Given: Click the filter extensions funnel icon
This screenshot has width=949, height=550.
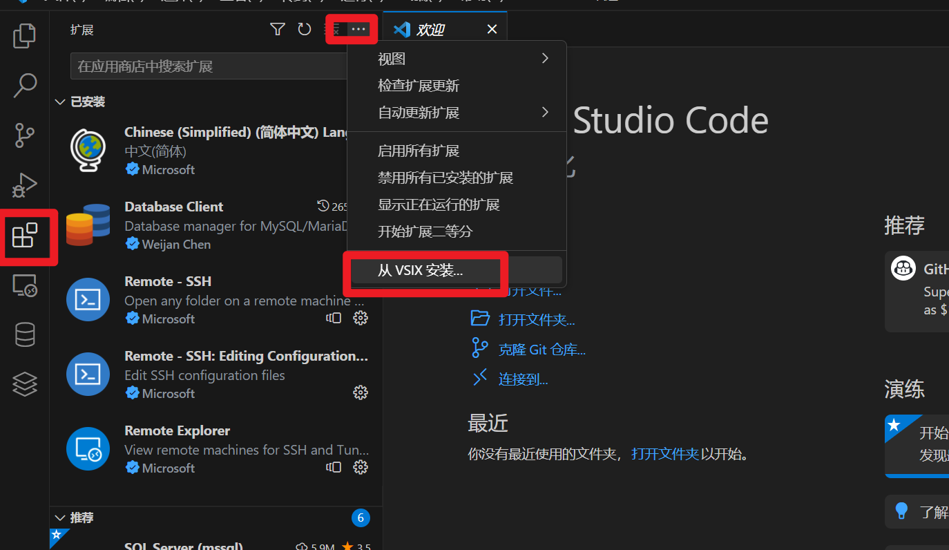Looking at the screenshot, I should pyautogui.click(x=278, y=29).
